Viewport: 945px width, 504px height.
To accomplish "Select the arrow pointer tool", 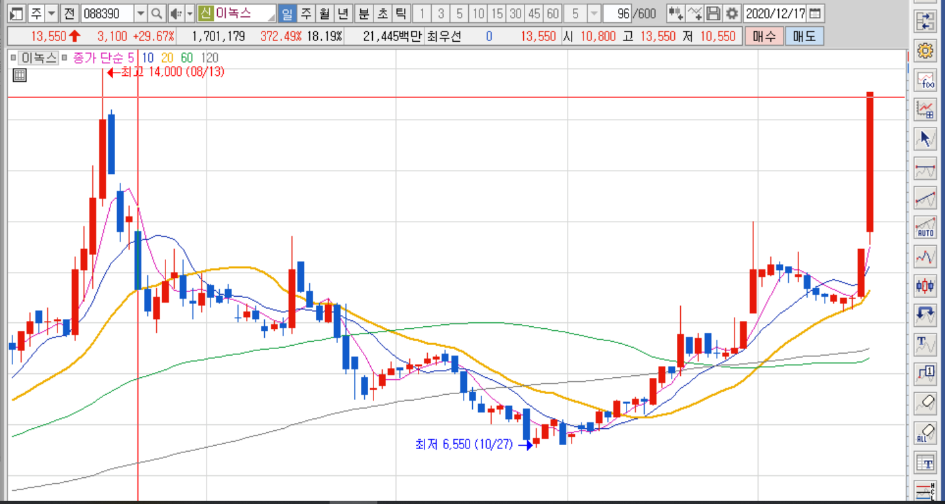I will pos(925,138).
